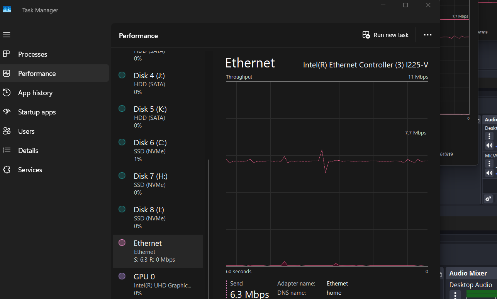The image size is (497, 299).
Task: Click Intel Ethernet Controller I225-V title
Action: click(x=366, y=65)
